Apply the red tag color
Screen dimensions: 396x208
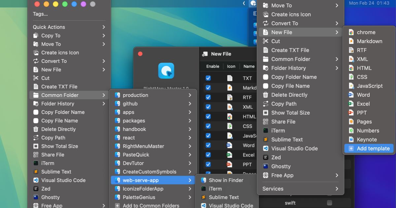(37, 4)
